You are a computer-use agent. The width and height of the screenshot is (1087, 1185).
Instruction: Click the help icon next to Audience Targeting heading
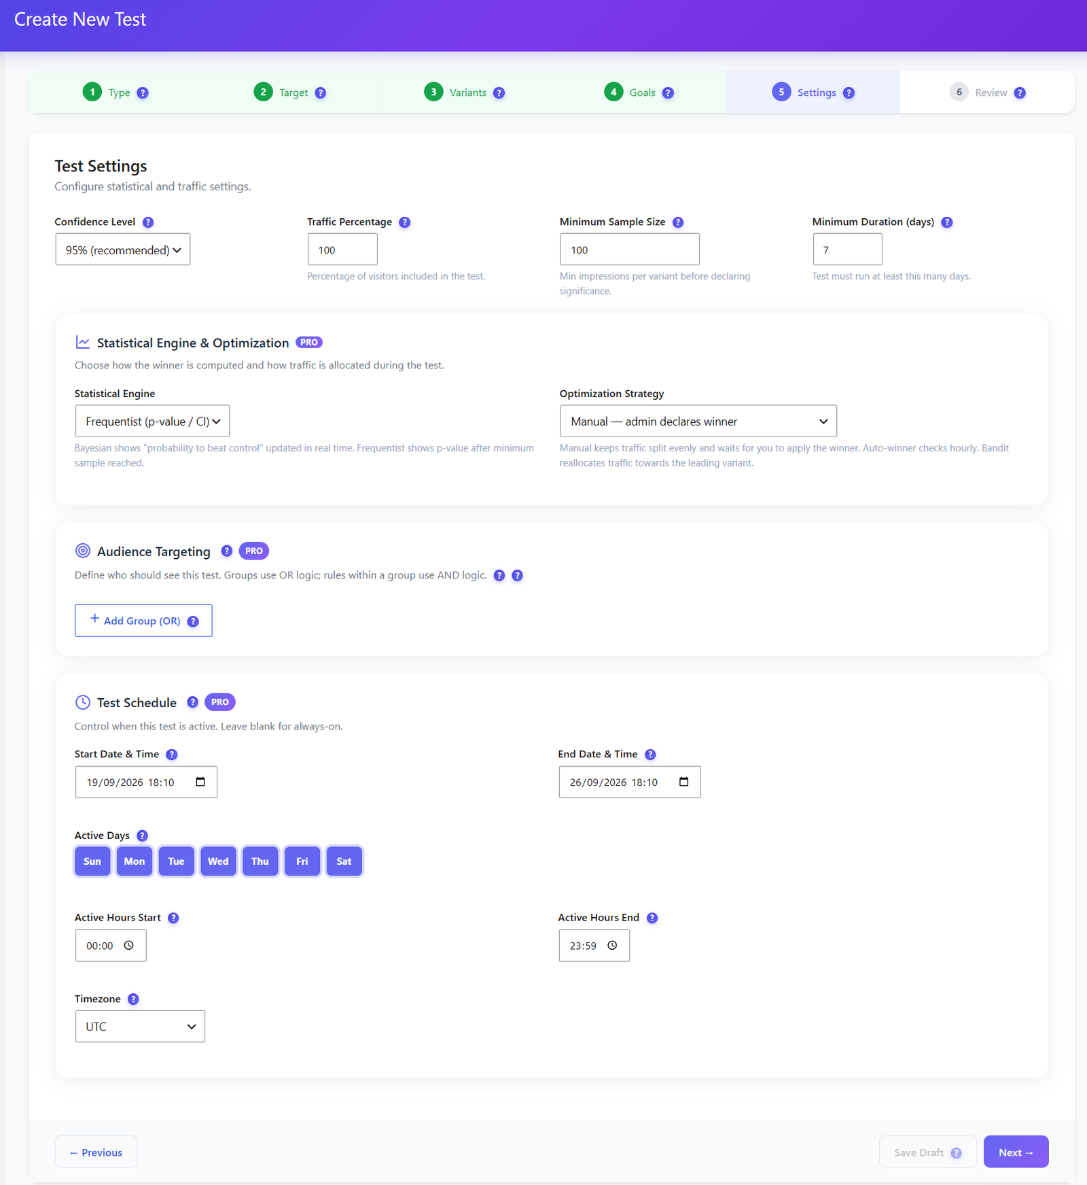[x=227, y=551]
